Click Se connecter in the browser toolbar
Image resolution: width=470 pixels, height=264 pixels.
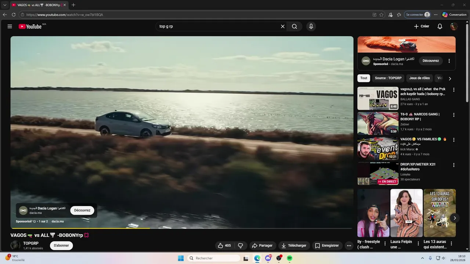[417, 15]
